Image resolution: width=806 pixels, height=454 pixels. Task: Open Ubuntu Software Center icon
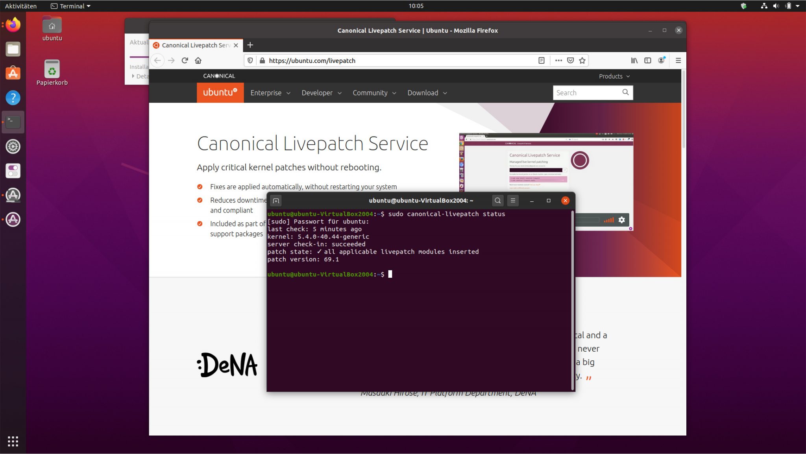coord(12,73)
